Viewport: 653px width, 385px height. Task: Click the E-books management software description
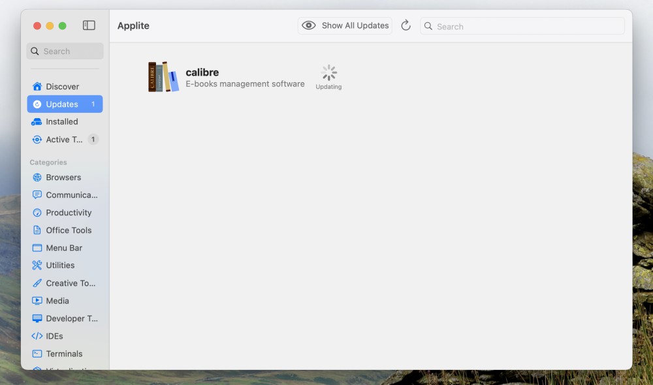click(x=245, y=84)
